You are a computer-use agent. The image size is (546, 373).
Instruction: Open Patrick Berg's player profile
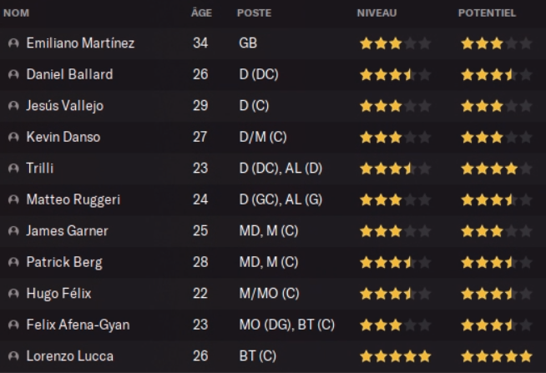coord(64,262)
